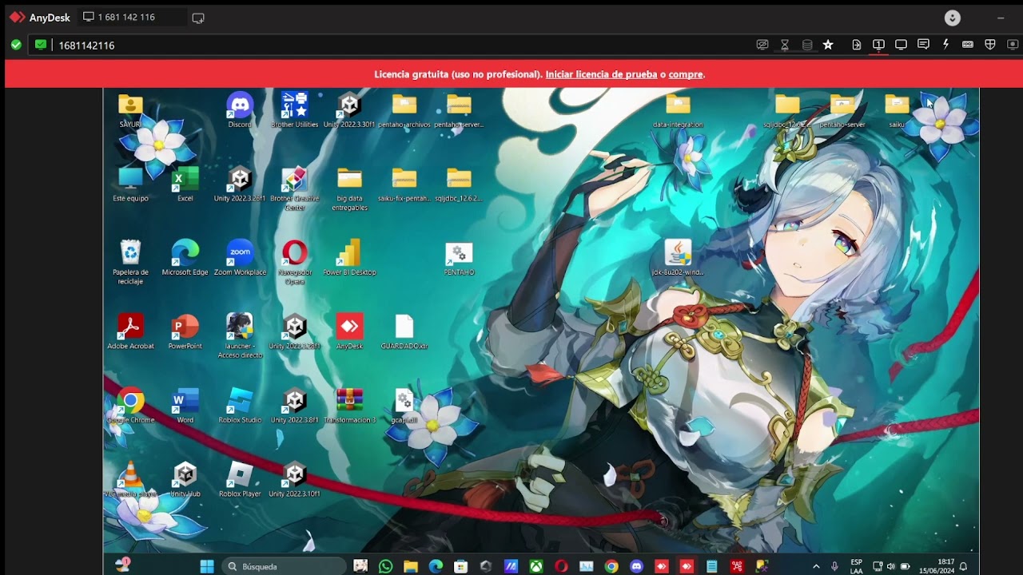The height and width of the screenshot is (575, 1023).
Task: Follow the 'compre' link in red banner
Action: coord(686,74)
